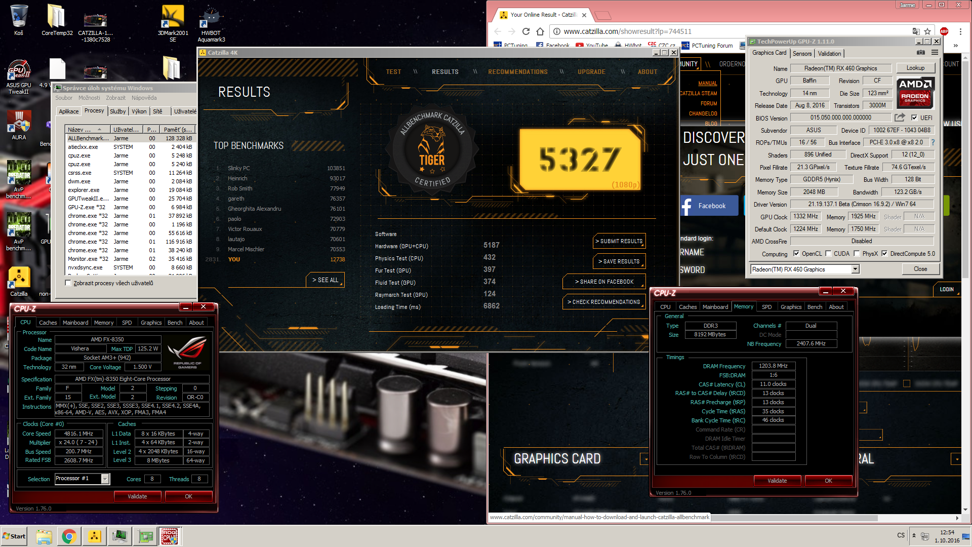
Task: Open Caches tab in left CPU-Z window
Action: click(x=48, y=323)
